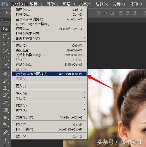Choose 关闭(C) menu item
The height and width of the screenshot is (147, 146).
coord(49,46)
